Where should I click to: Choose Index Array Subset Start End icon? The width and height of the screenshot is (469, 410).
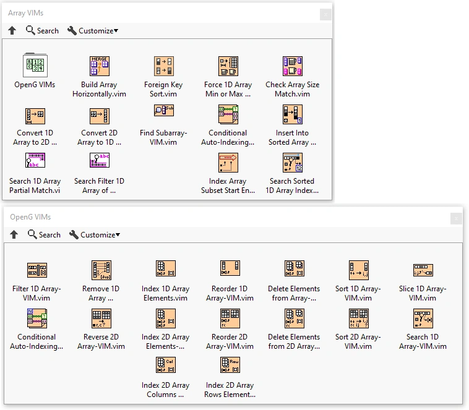(228, 163)
